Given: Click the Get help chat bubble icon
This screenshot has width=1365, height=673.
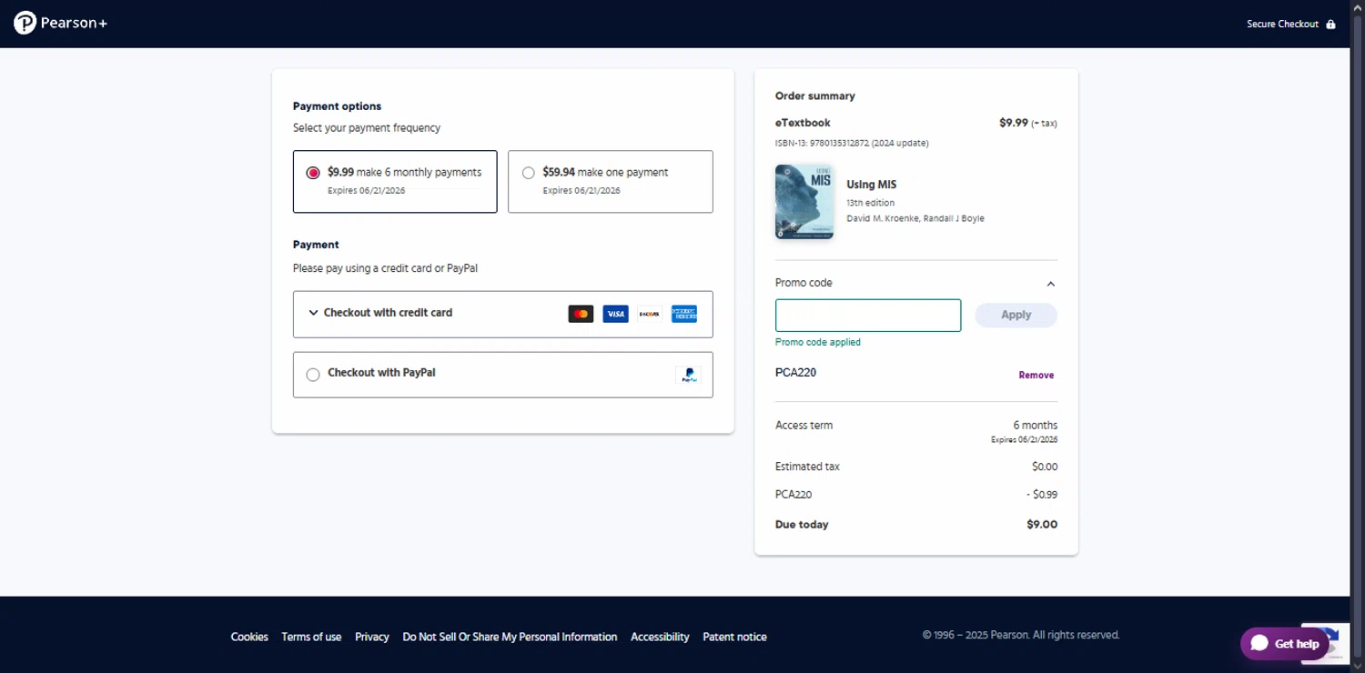Looking at the screenshot, I should (x=1259, y=644).
